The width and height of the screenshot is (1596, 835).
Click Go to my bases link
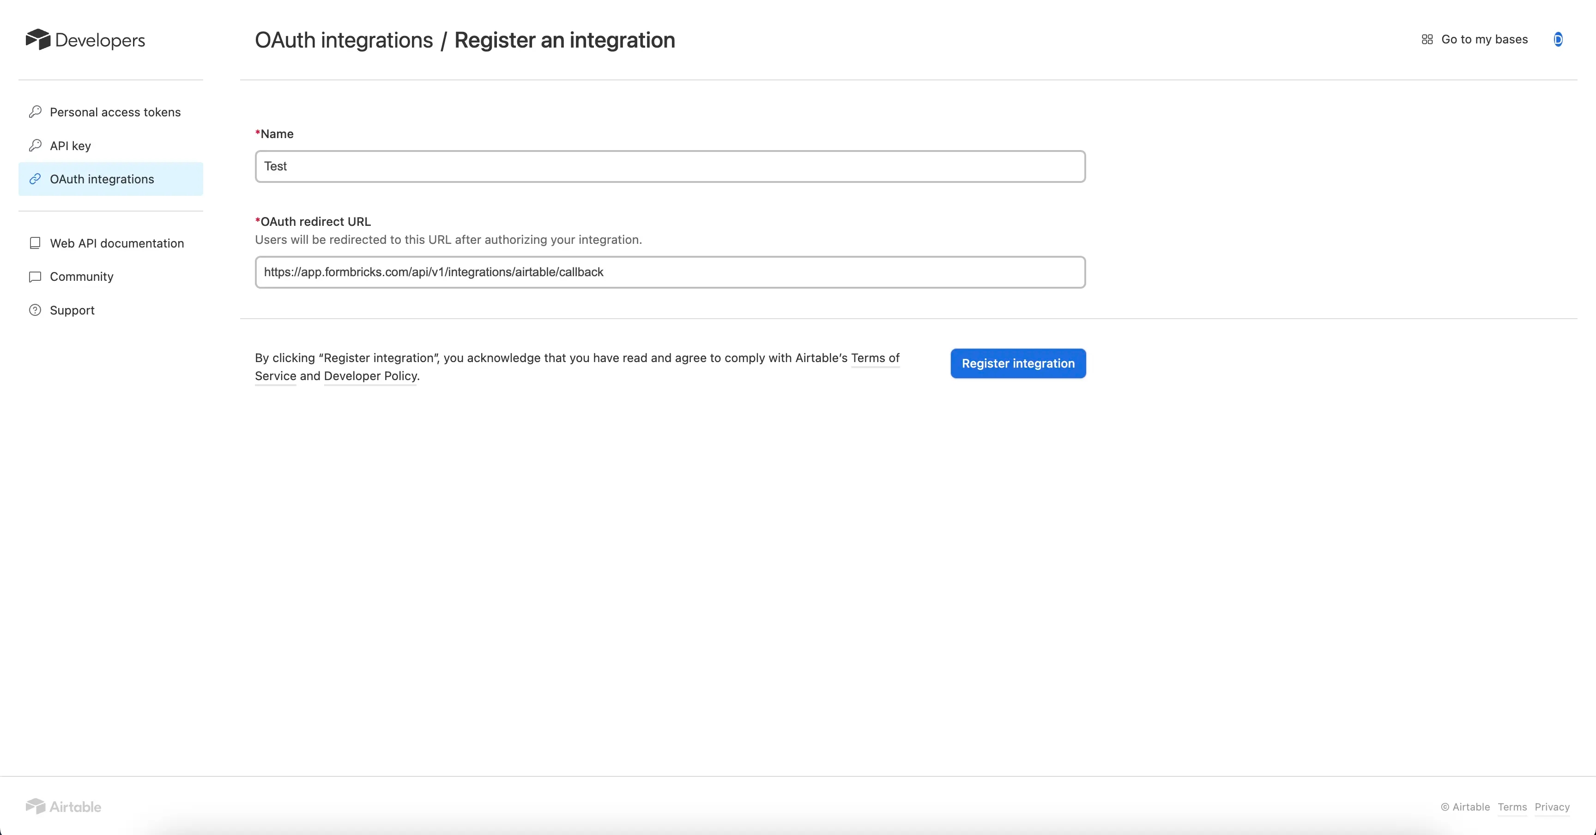[1475, 40]
